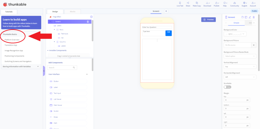Open the Horizontal Alignment dropdown
Image resolution: width=260 pixels, height=129 pixels.
pos(240,77)
